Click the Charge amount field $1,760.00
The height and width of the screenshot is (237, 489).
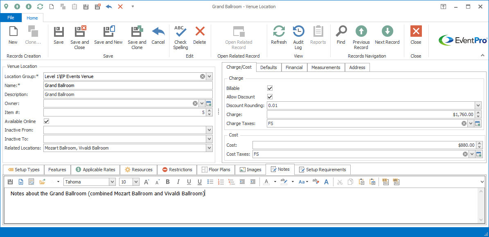coord(372,114)
